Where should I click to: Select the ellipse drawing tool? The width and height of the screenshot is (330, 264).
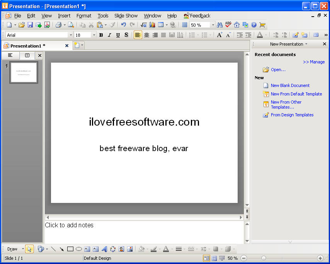79,249
